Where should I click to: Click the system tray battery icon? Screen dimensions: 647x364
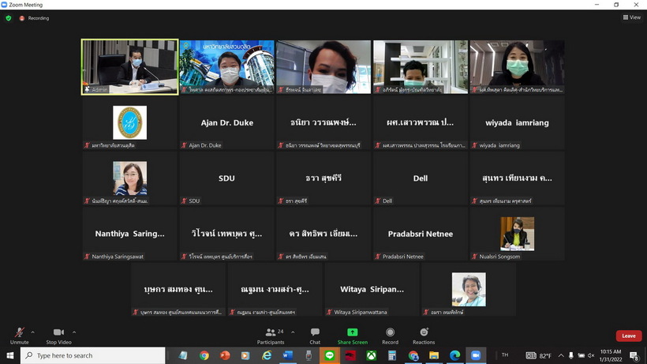pyautogui.click(x=581, y=355)
